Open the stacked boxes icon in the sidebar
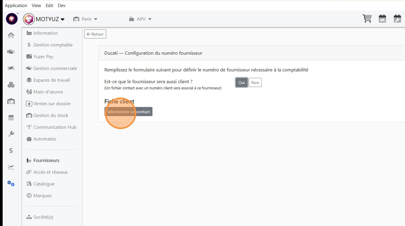The height and width of the screenshot is (226, 405). pos(11,85)
